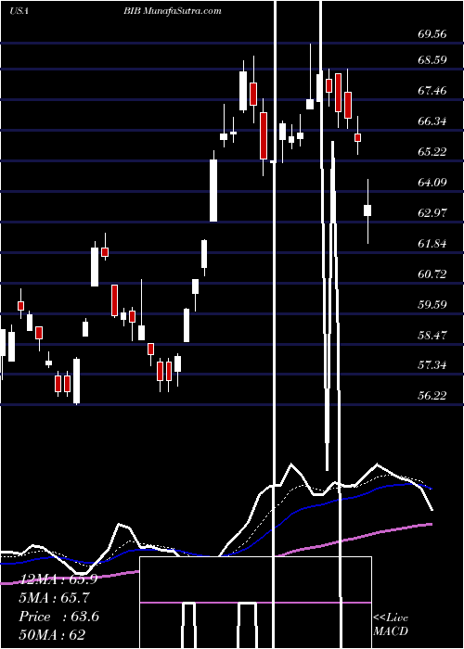Click the "BIB MunafaSutra.com" chart title
The height and width of the screenshot is (649, 464).
point(173,11)
